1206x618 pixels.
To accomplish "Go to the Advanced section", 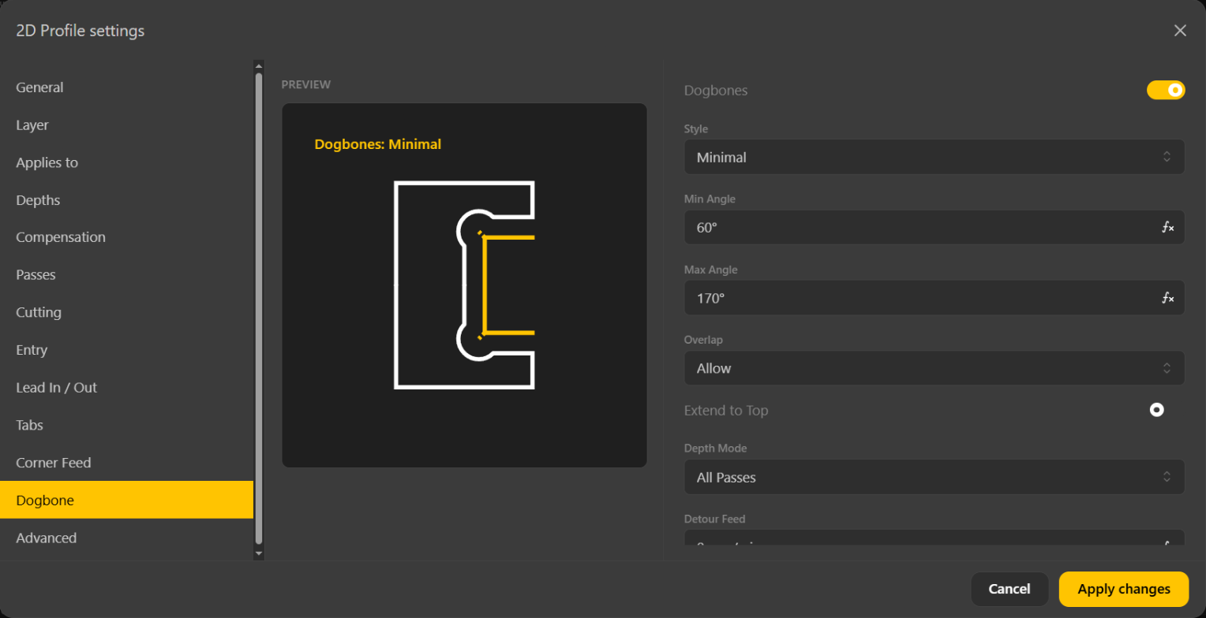I will [126, 538].
